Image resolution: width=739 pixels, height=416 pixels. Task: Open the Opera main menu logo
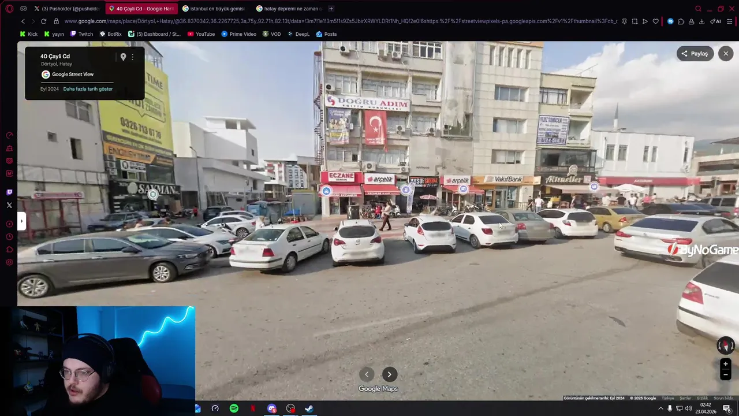9,9
